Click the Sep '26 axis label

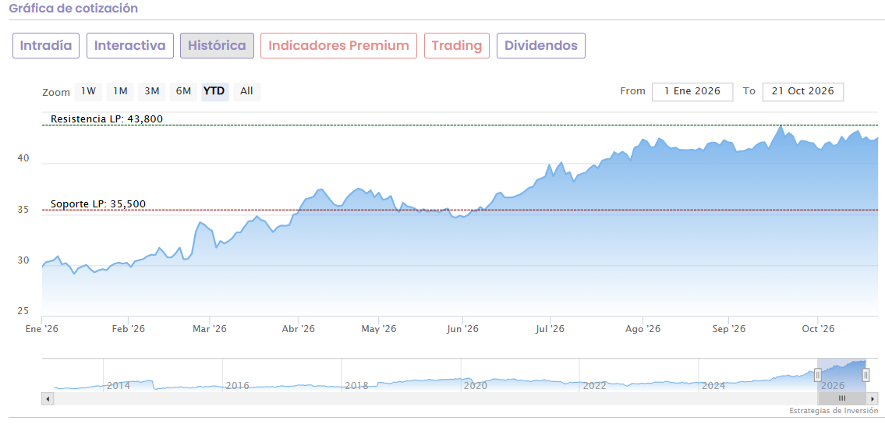pyautogui.click(x=728, y=329)
